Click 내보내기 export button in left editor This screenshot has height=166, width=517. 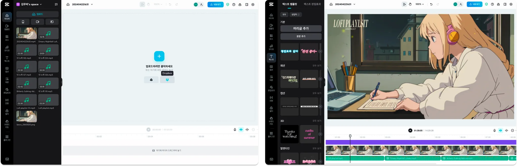point(215,5)
